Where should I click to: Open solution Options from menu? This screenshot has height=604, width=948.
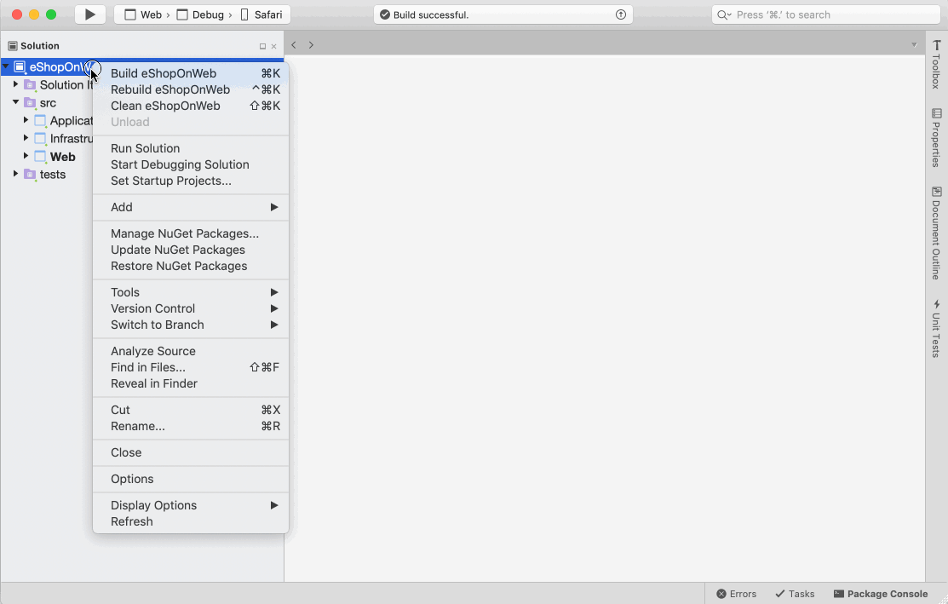tap(191, 479)
